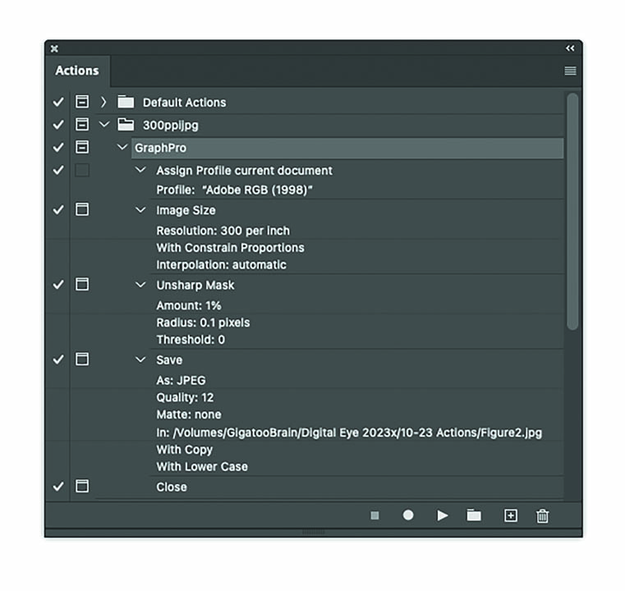Screen dimensions: 625x591
Task: Collapse the Save step details
Action: point(140,360)
